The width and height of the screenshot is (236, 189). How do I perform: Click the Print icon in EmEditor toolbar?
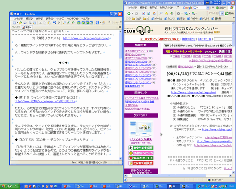[x=30, y=23]
